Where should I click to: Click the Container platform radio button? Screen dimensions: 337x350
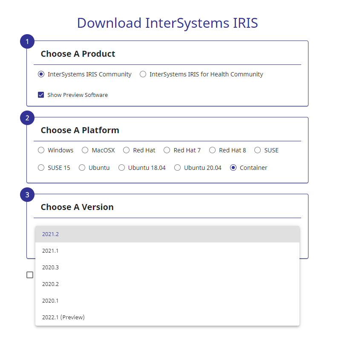(233, 168)
